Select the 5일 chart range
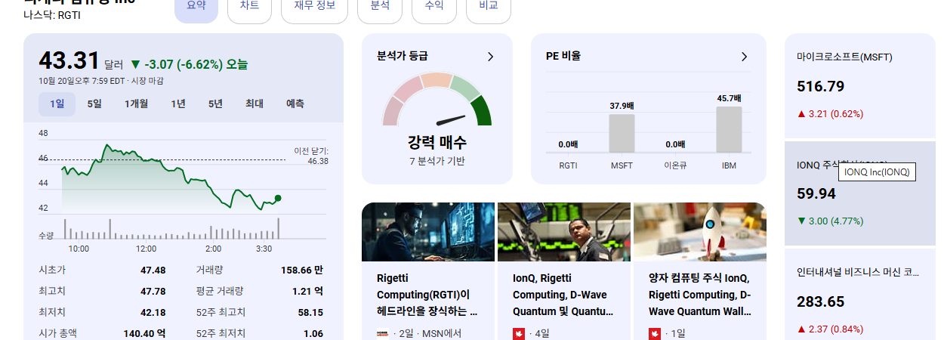The width and height of the screenshot is (944, 340). click(x=94, y=104)
